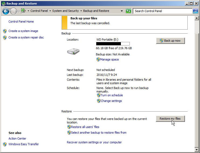Open the System and Security breadcrumb

click(65, 11)
